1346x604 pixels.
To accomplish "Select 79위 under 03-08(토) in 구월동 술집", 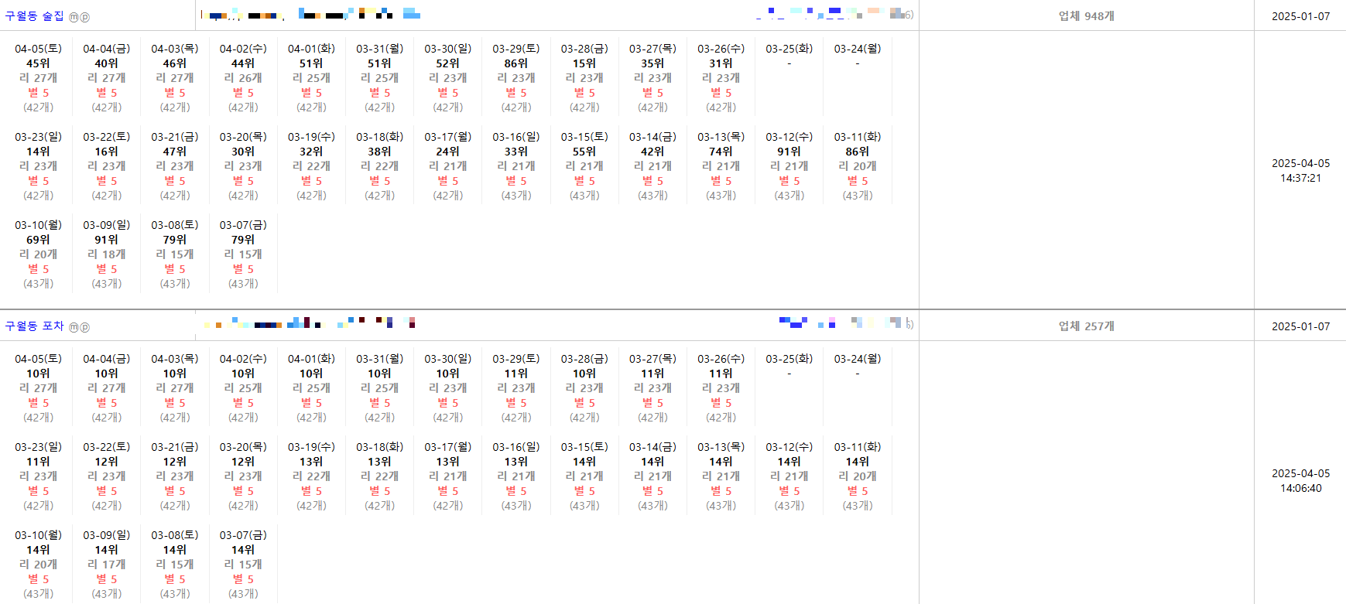I will pyautogui.click(x=175, y=240).
